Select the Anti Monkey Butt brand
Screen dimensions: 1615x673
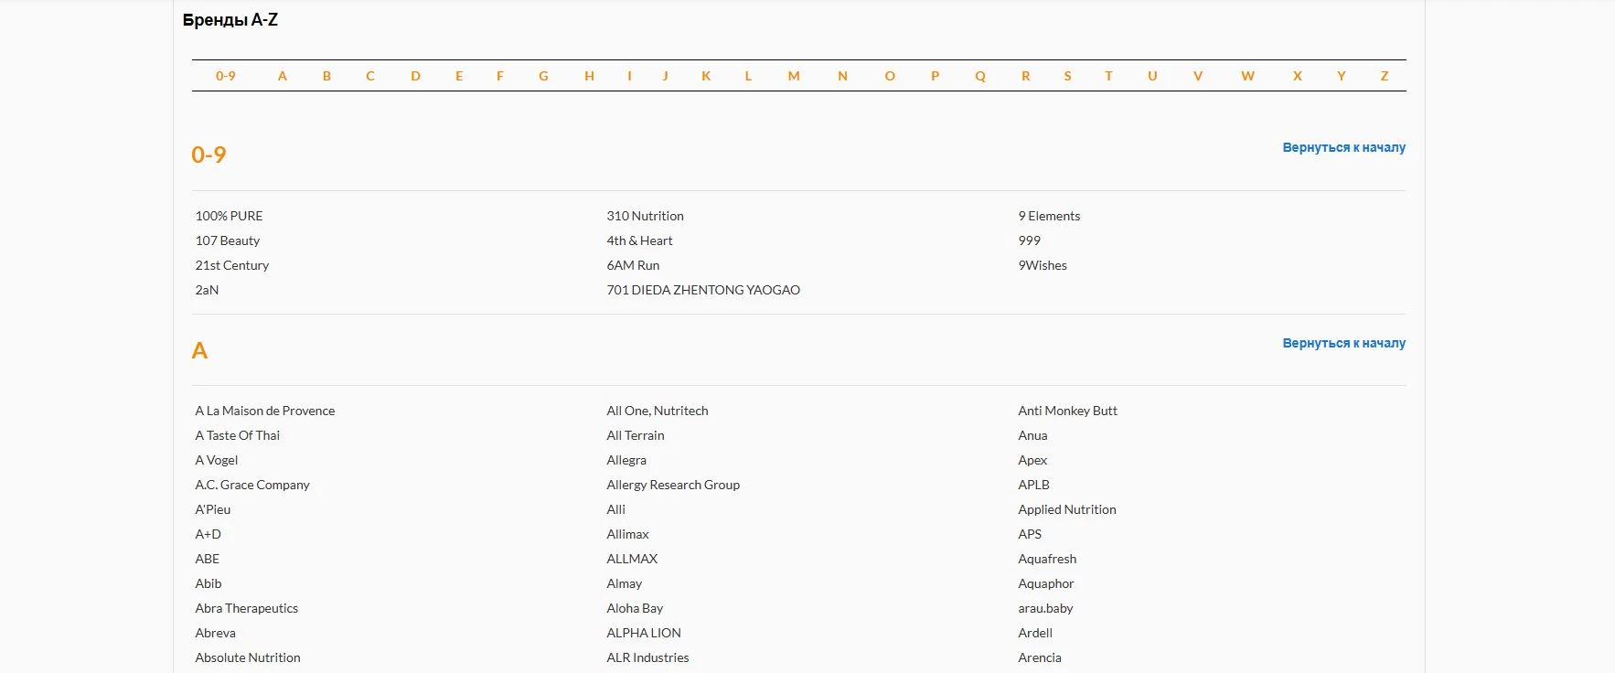point(1067,411)
